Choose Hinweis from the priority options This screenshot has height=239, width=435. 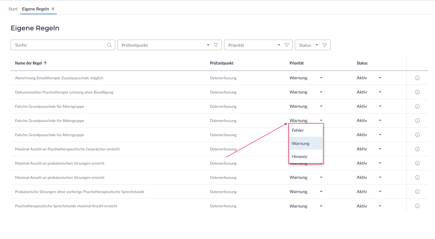click(x=300, y=157)
